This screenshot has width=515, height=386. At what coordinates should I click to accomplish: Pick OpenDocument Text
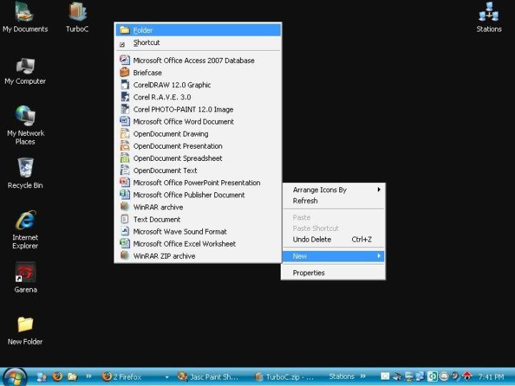tap(198, 170)
